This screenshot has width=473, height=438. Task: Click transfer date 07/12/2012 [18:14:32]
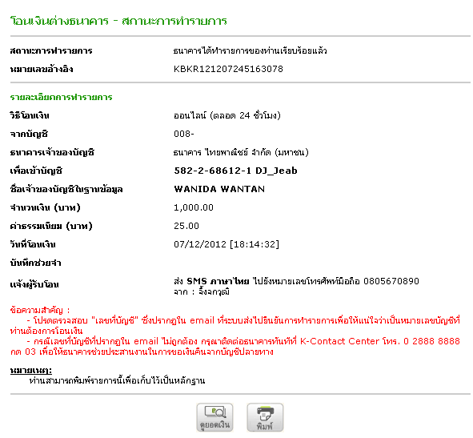[226, 244]
